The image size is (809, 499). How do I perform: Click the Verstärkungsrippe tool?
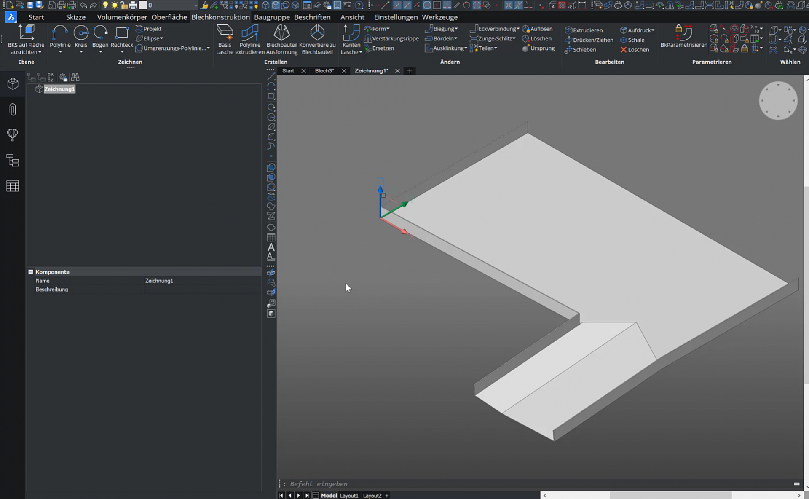coord(391,38)
